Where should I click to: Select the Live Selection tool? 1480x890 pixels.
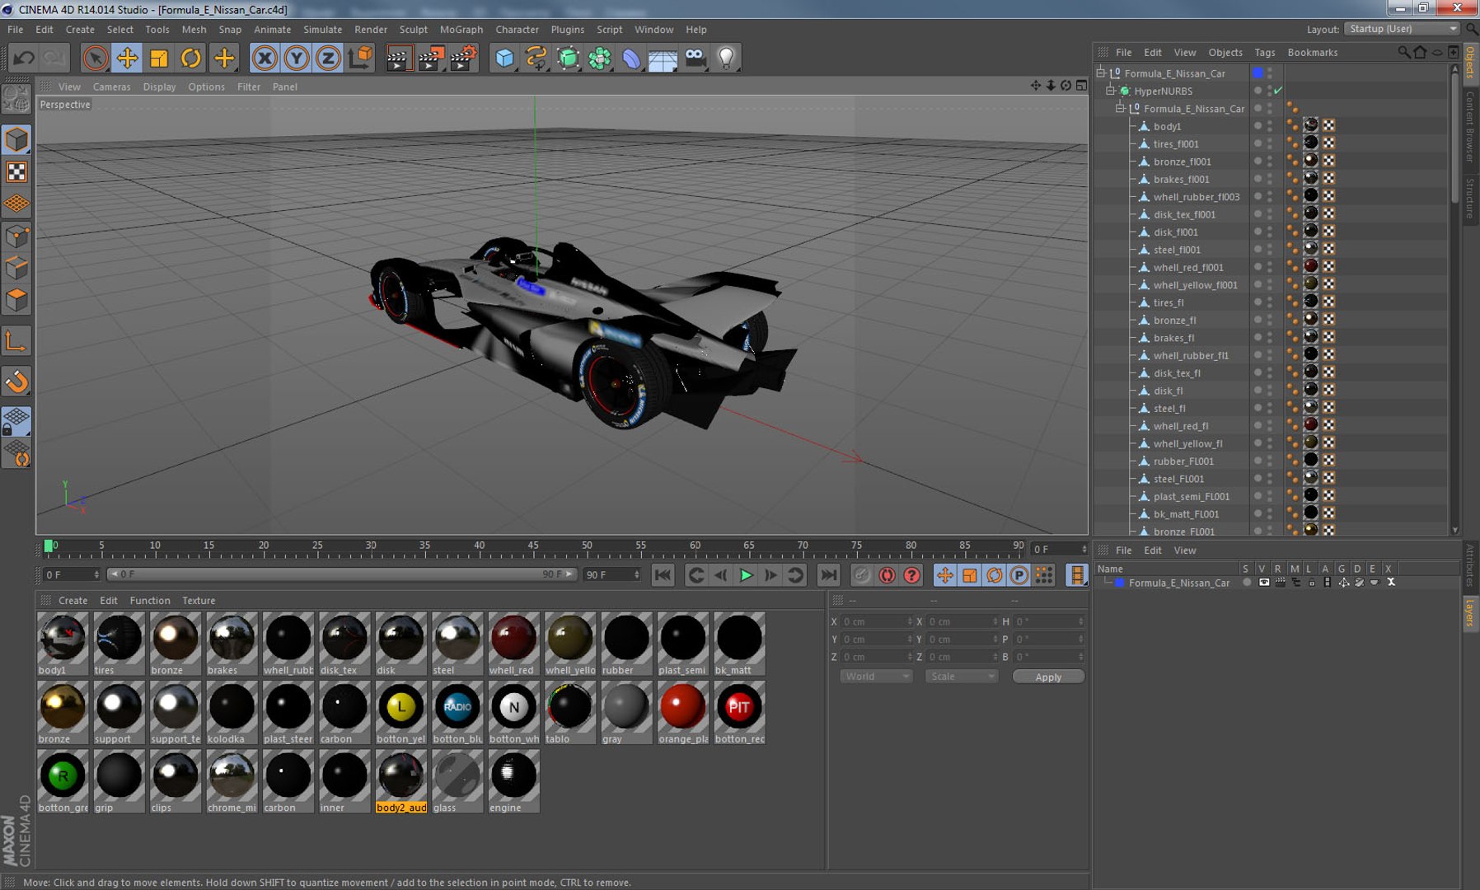pyautogui.click(x=95, y=58)
